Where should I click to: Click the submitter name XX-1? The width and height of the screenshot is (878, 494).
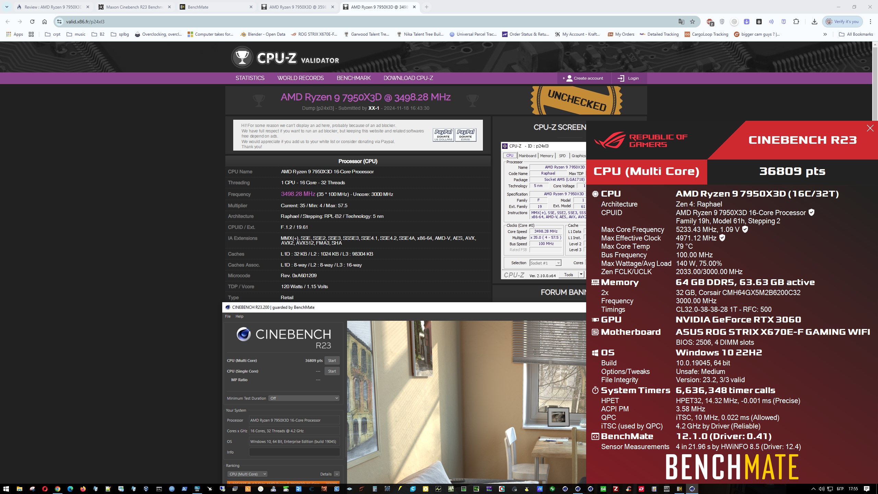373,108
